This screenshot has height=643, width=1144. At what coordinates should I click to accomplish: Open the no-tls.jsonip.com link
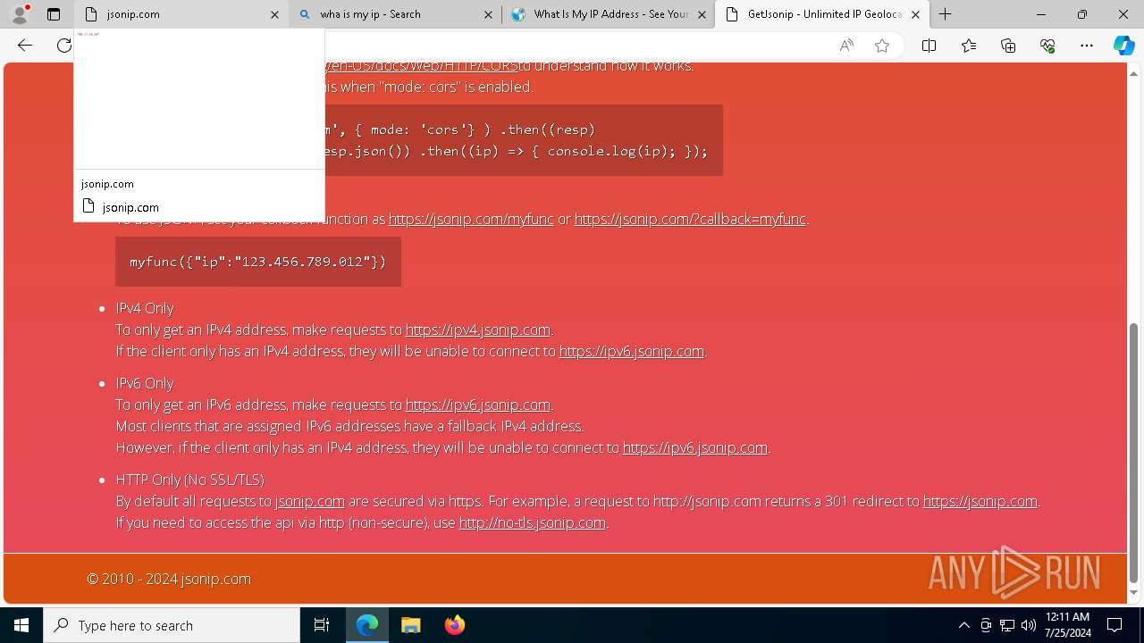pos(533,522)
